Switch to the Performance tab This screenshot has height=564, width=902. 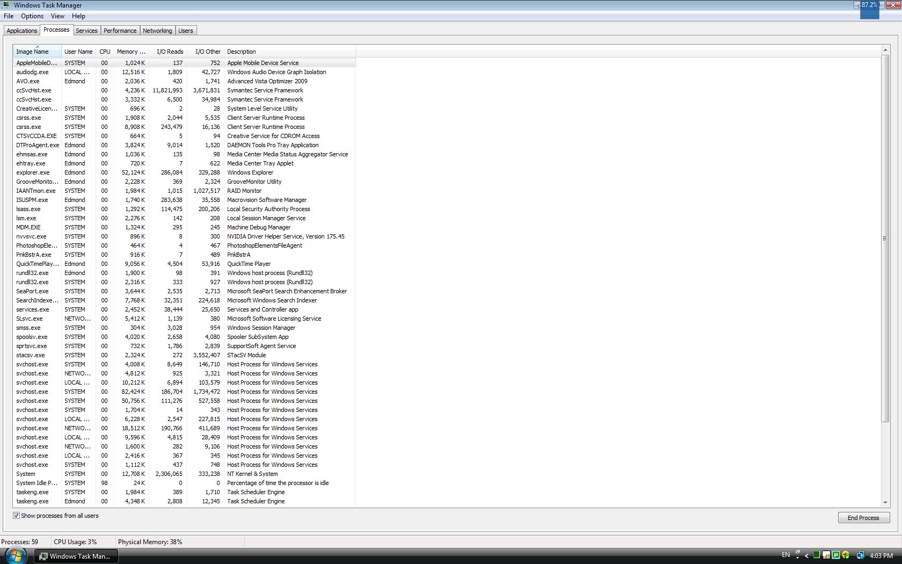tap(120, 31)
